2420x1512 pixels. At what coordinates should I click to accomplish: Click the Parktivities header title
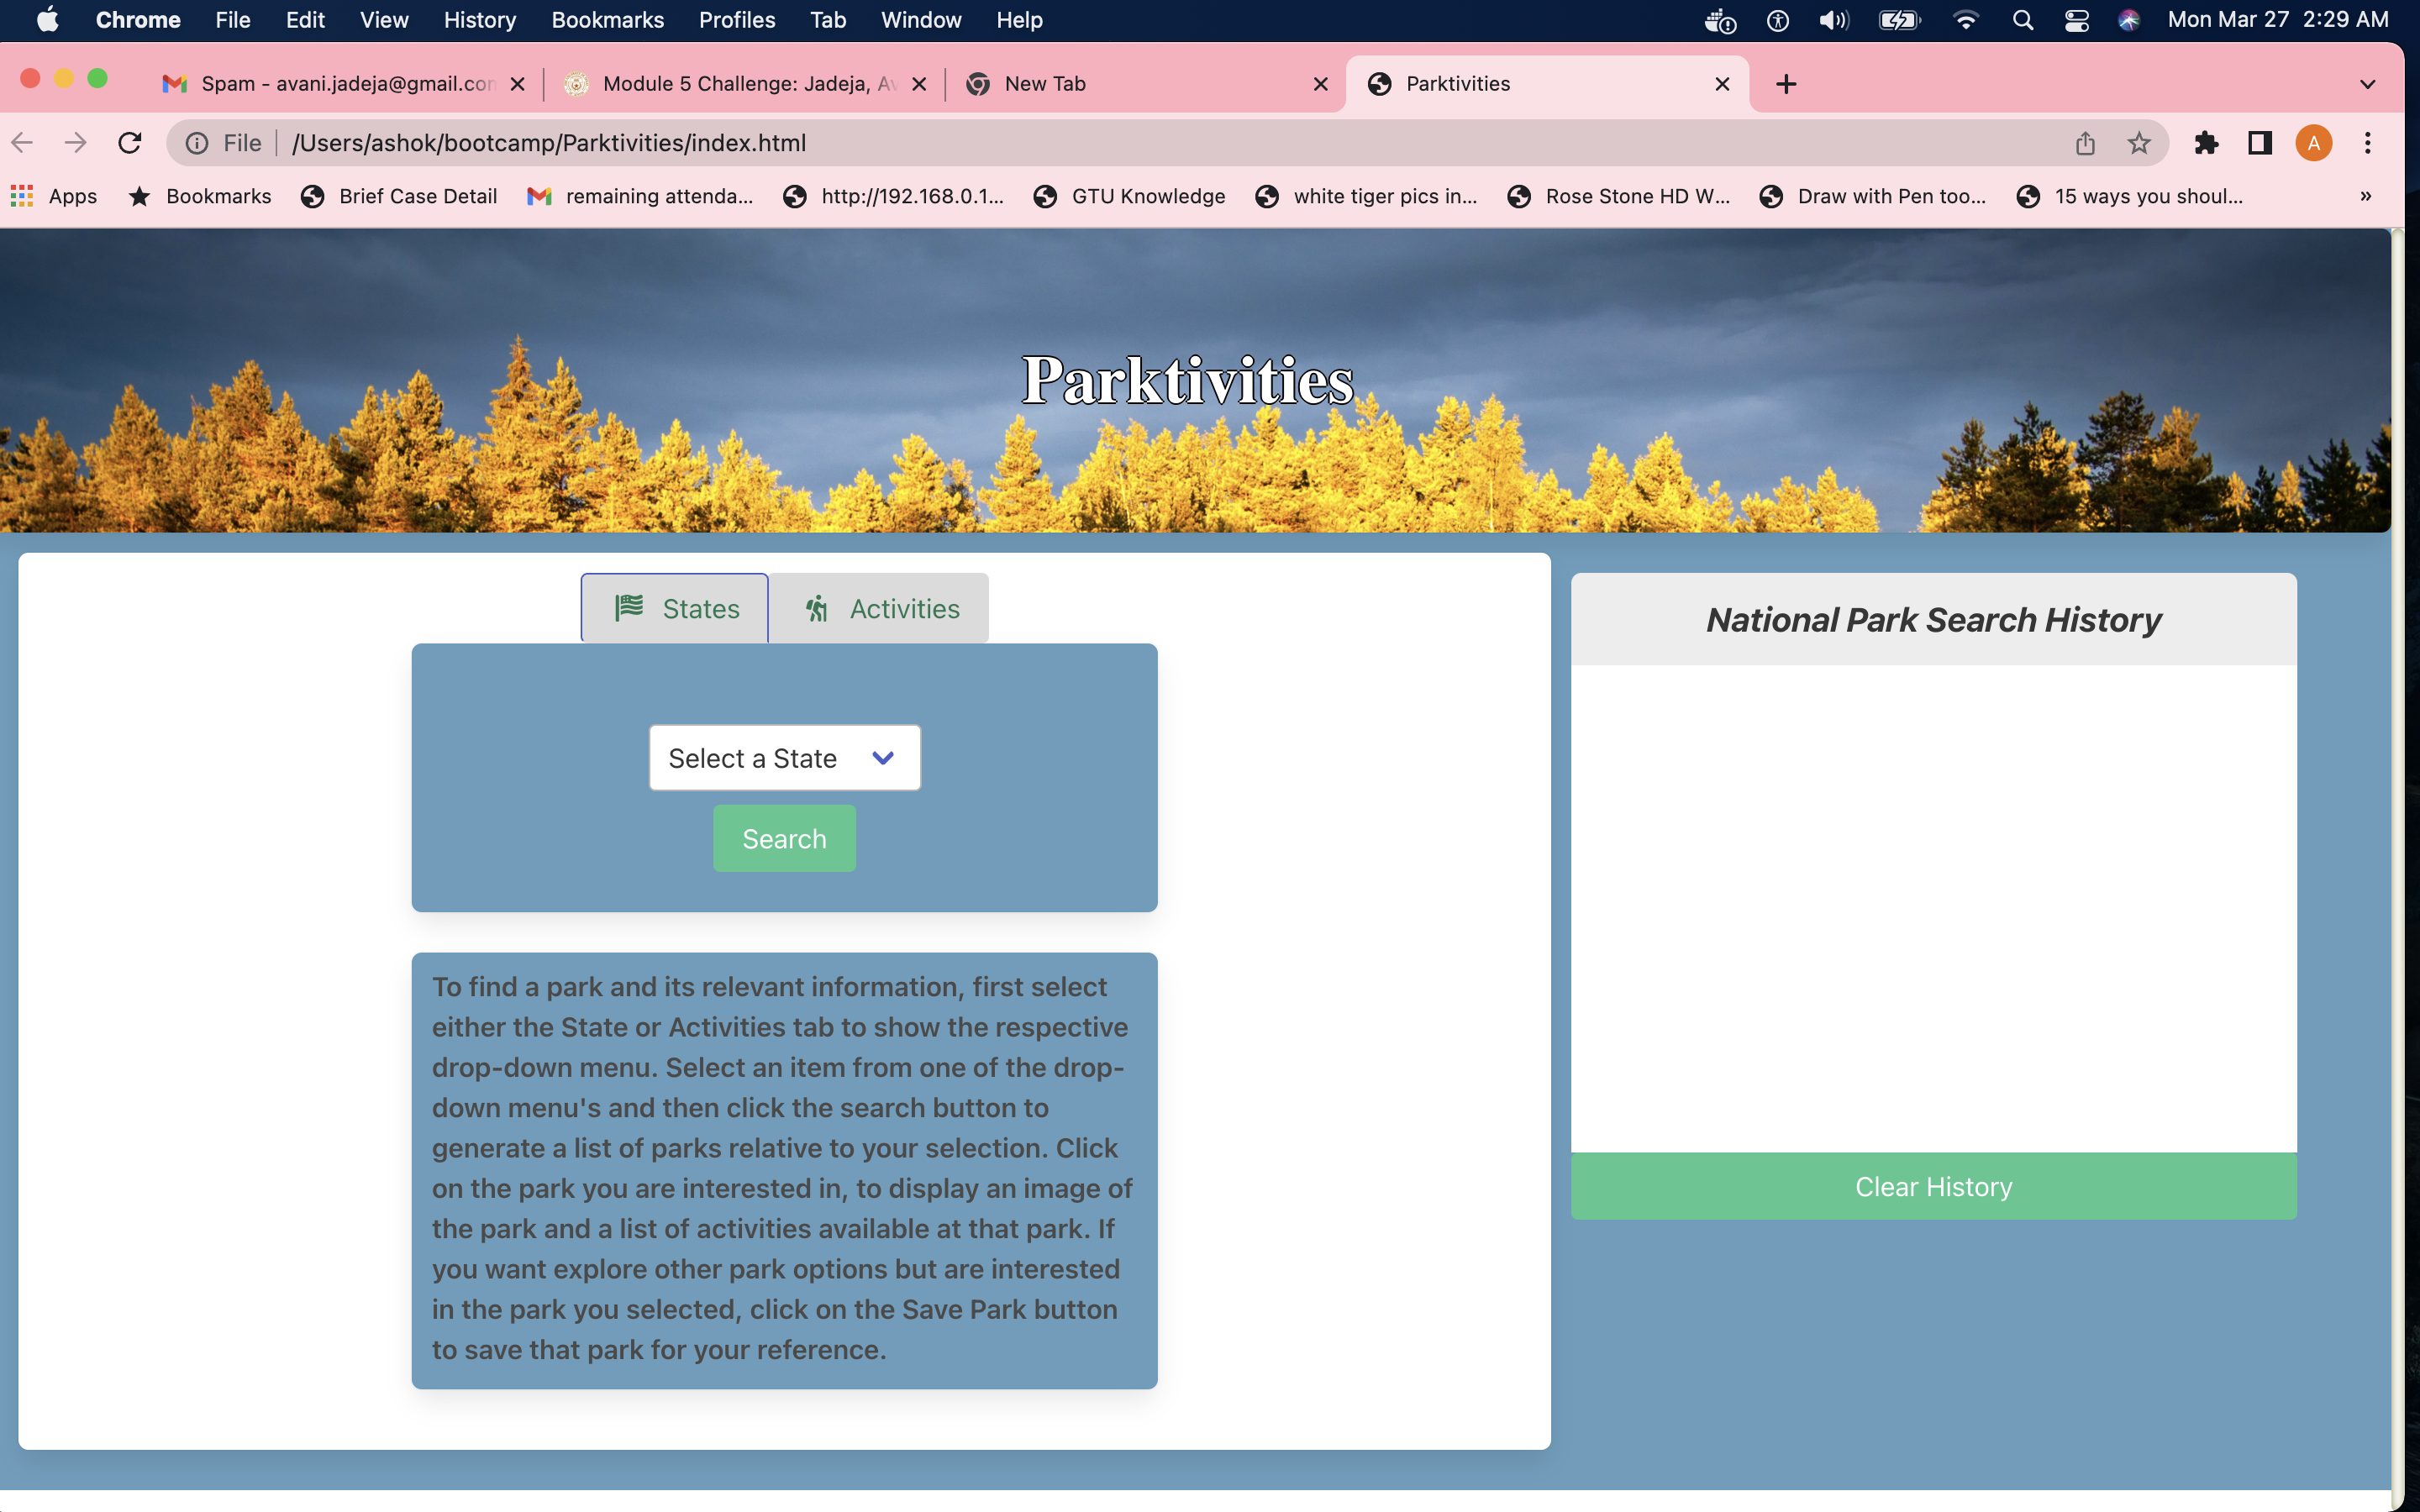[1187, 380]
